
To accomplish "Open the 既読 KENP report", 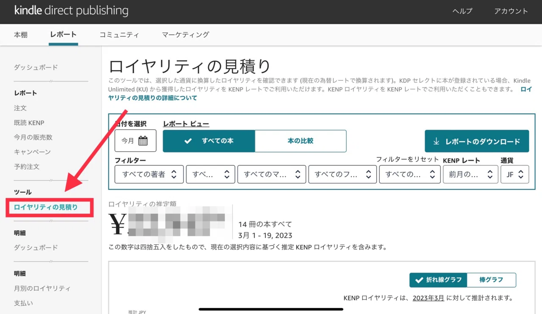I will pyautogui.click(x=29, y=123).
